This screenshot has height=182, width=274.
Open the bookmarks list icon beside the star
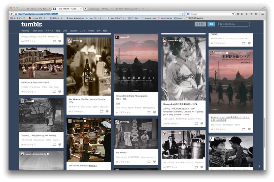(x=242, y=14)
